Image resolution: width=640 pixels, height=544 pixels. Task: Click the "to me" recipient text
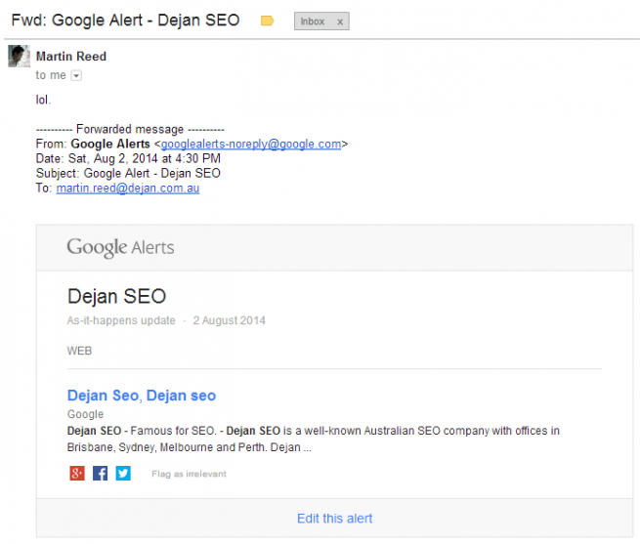(51, 75)
